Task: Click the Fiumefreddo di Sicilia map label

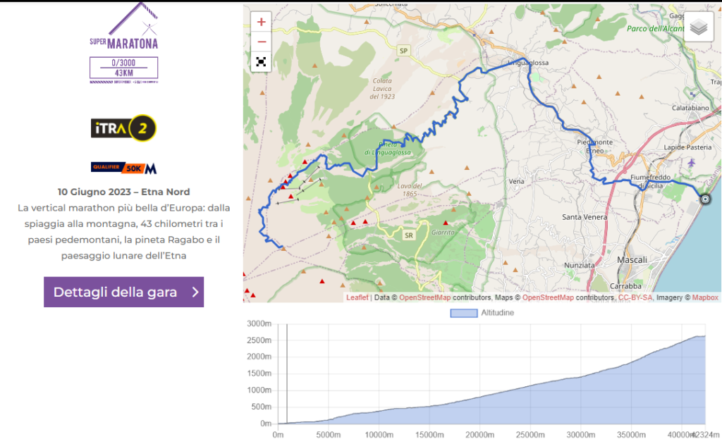Action: click(650, 181)
